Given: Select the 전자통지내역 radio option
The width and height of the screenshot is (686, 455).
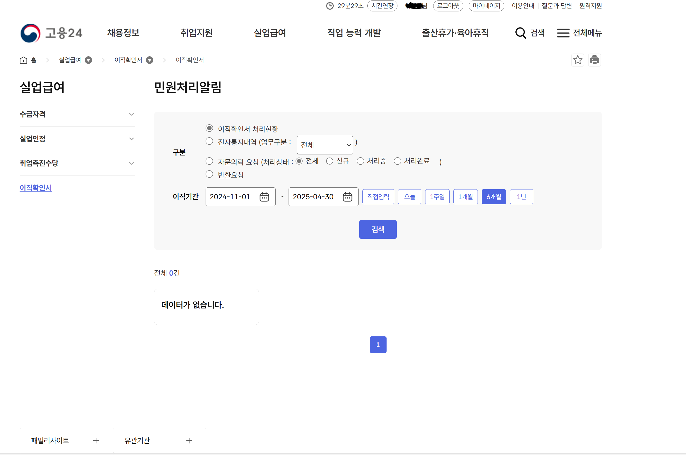Looking at the screenshot, I should 209,141.
